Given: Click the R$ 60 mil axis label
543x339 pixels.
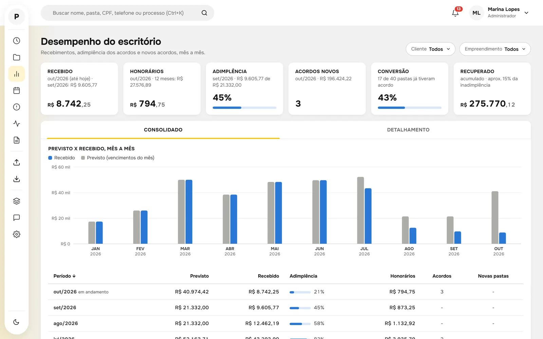Looking at the screenshot, I should 61,167.
